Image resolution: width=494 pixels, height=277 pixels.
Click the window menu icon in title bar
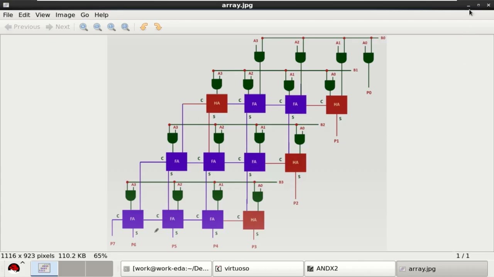[x=6, y=5]
